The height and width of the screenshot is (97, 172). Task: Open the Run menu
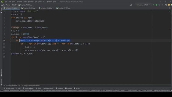(36, 2)
